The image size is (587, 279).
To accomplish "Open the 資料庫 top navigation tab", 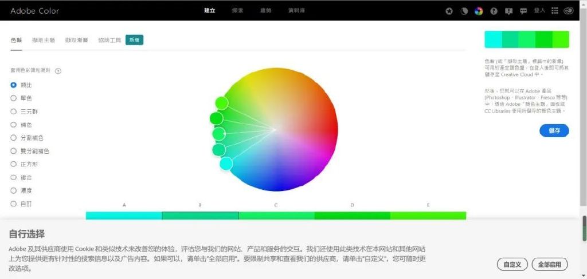I will pyautogui.click(x=296, y=10).
